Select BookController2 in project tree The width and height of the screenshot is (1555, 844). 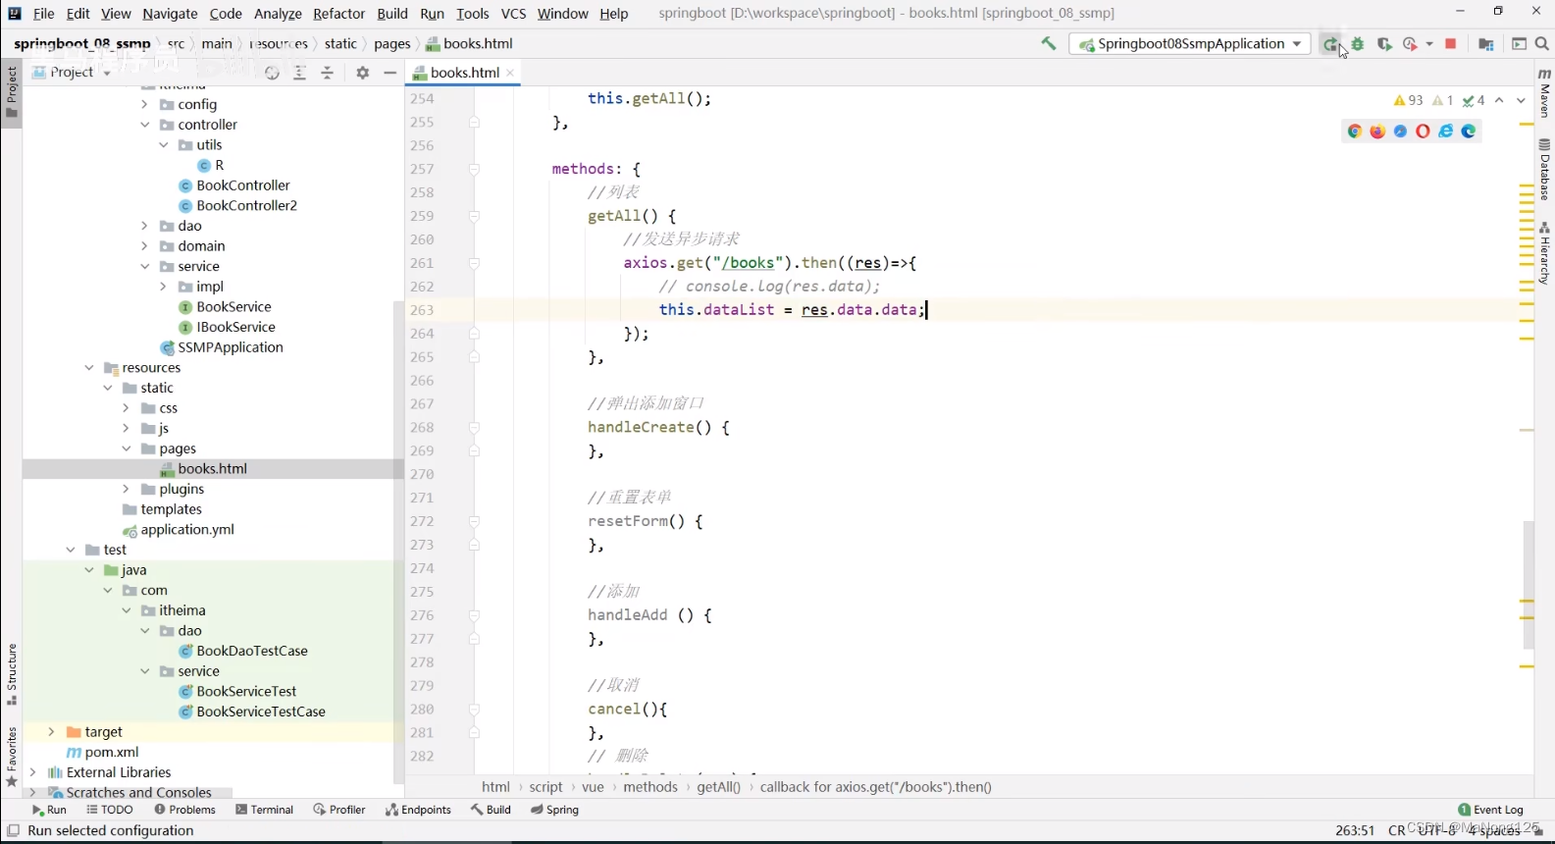click(246, 206)
